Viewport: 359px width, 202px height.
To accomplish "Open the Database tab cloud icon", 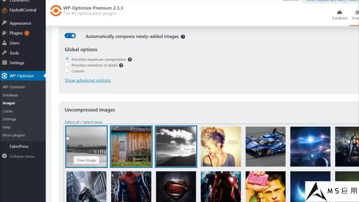I will tap(339, 13).
